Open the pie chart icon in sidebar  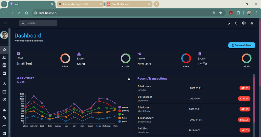click(4, 118)
